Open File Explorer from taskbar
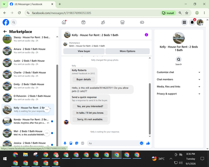The image size is (209, 167). point(25,154)
